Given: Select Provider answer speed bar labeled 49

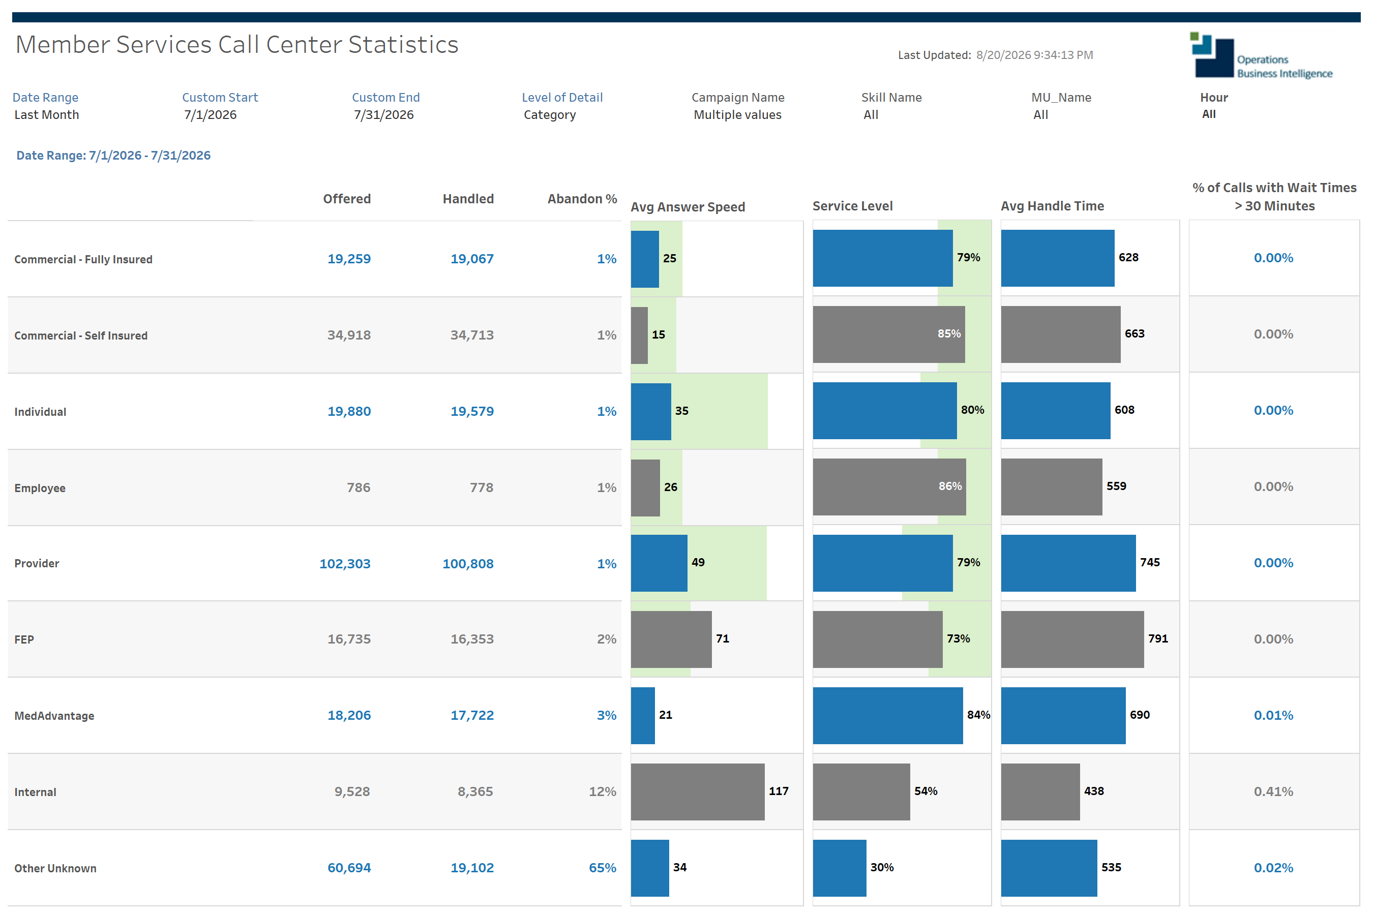Looking at the screenshot, I should pos(659,563).
